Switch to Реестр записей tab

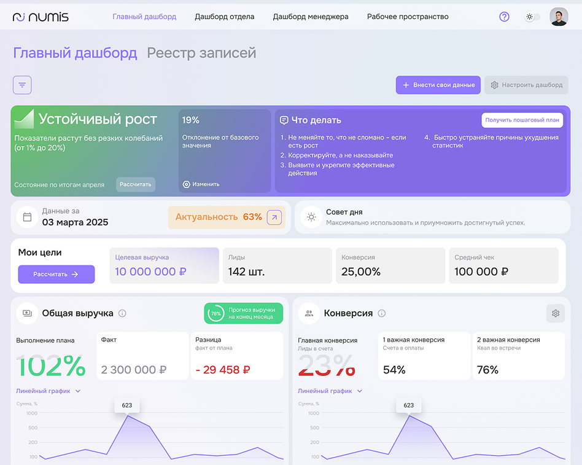(201, 53)
